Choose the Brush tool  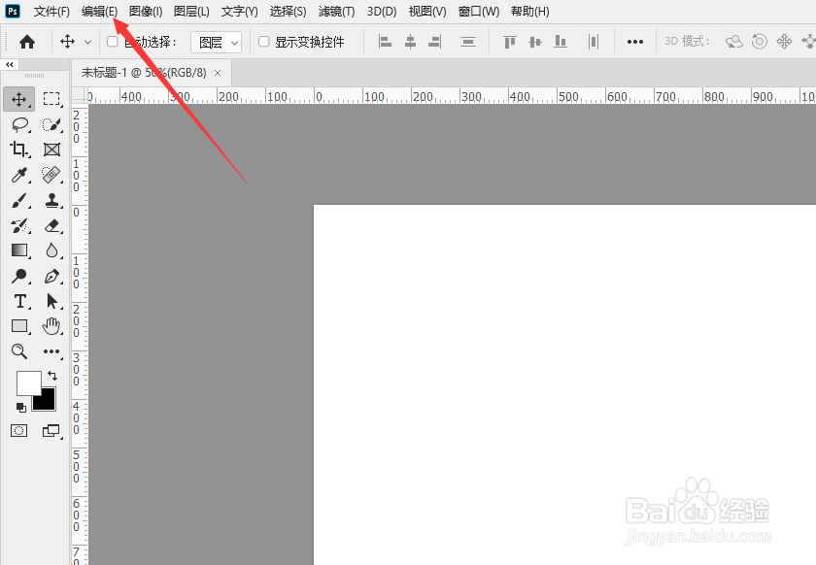point(19,200)
